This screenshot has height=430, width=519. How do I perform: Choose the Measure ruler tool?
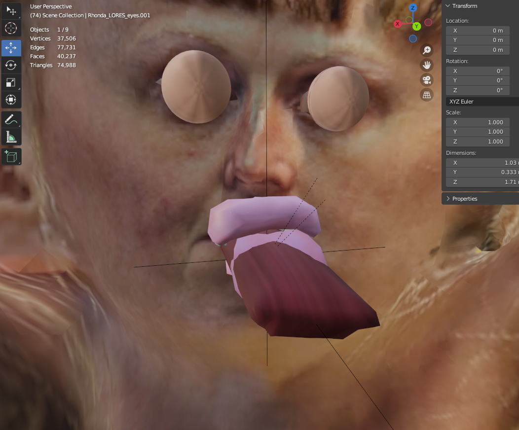pyautogui.click(x=11, y=137)
